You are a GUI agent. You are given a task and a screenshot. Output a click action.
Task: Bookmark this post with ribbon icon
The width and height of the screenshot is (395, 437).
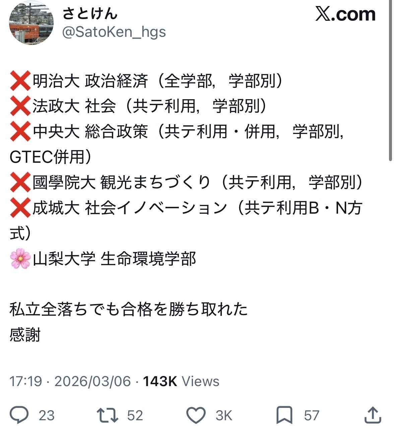(284, 416)
